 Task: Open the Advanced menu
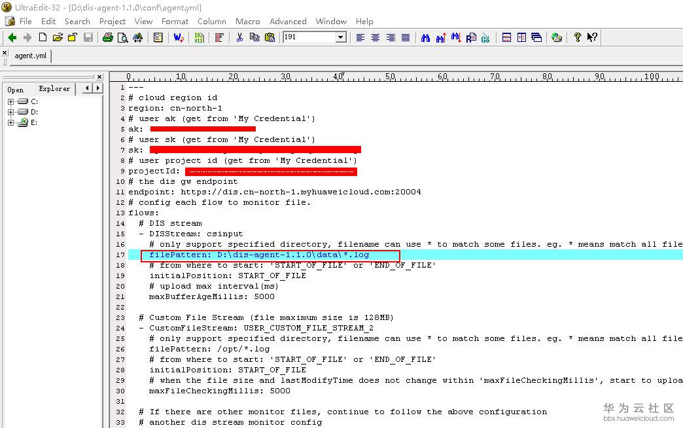click(288, 22)
